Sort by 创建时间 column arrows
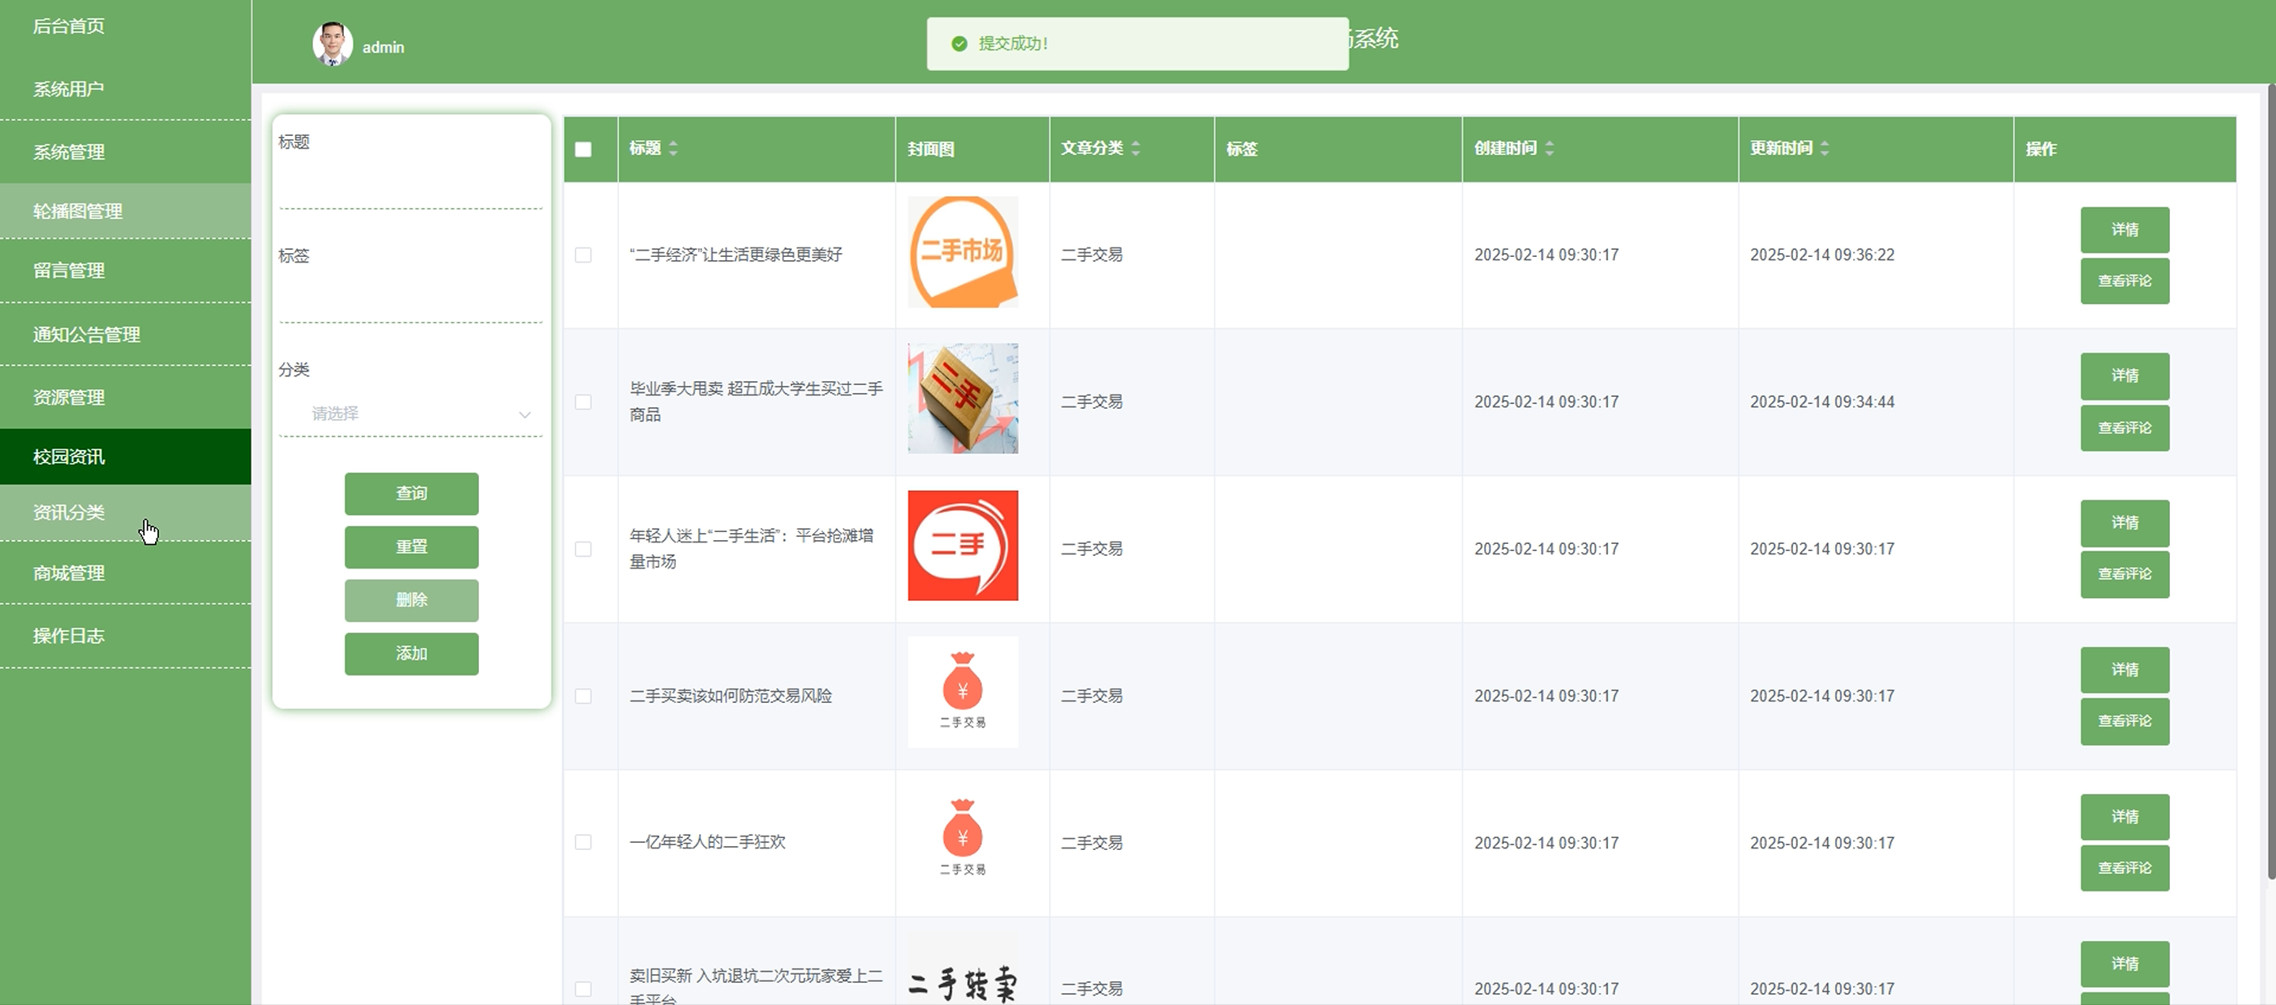Image resolution: width=2276 pixels, height=1005 pixels. [x=1549, y=149]
